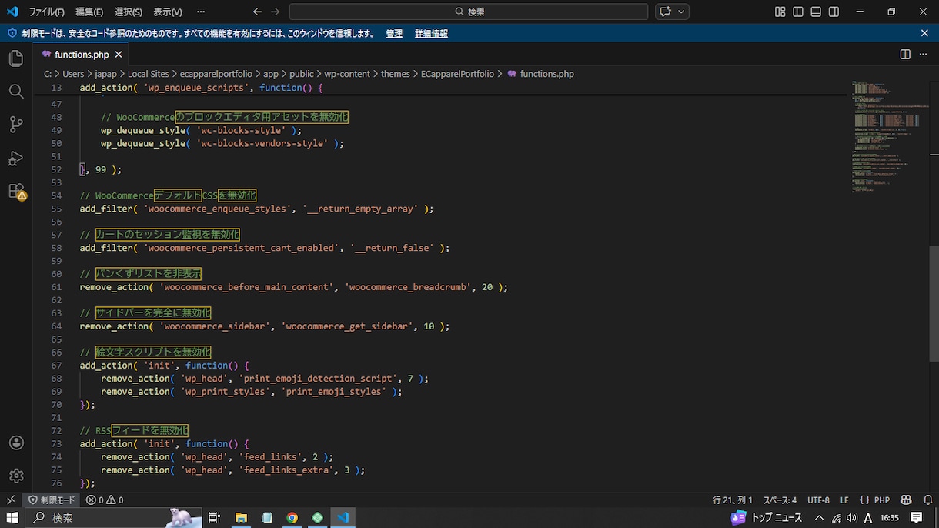Viewport: 939px width, 528px height.
Task: Toggle the primary side bar layout button
Action: click(798, 12)
